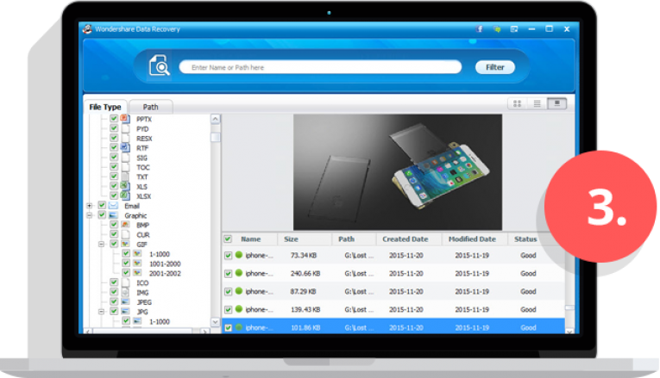Viewport: 660px width, 378px height.
Task: Select the ICO tree item
Action: coord(142,283)
